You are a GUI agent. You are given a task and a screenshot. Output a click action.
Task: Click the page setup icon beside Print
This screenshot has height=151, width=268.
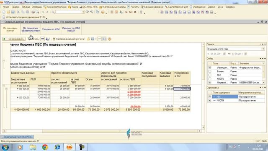pyautogui.click(x=43, y=39)
